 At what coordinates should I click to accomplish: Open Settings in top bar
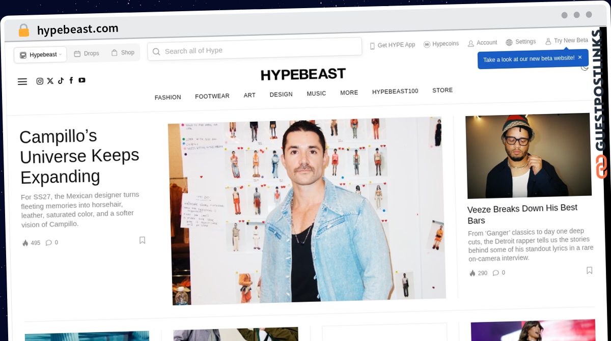[520, 42]
